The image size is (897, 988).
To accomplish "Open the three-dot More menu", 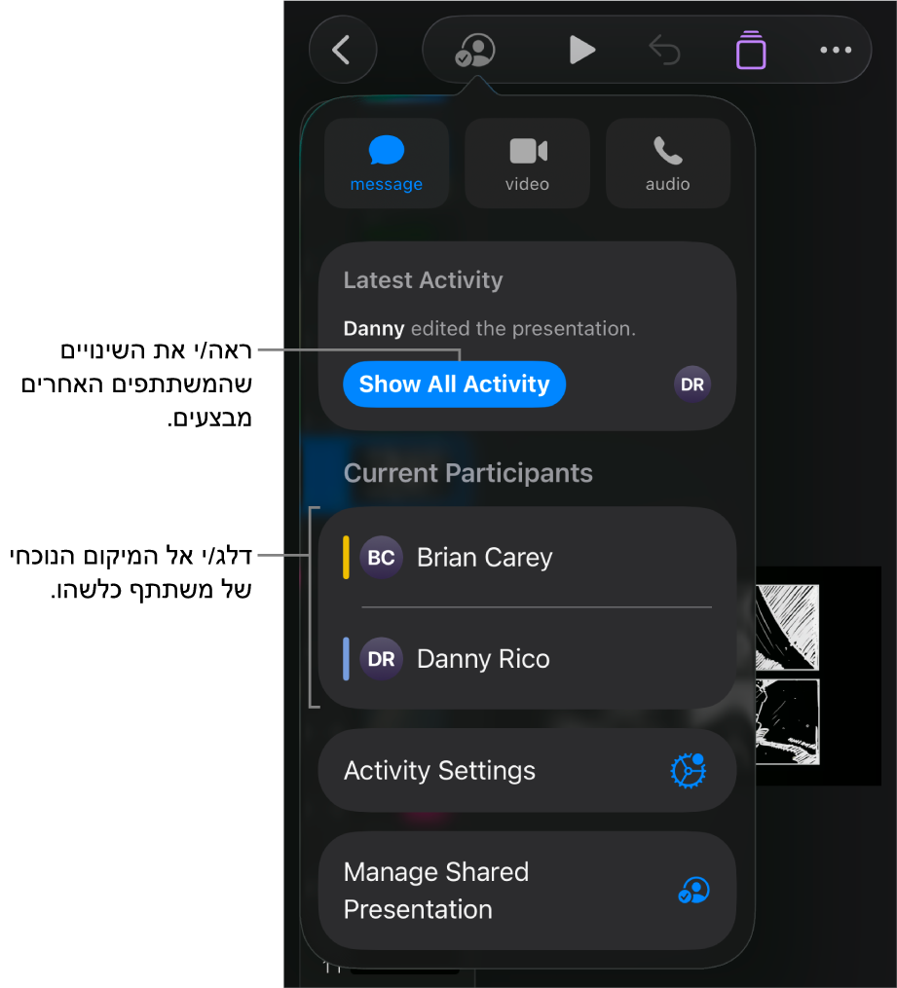I will click(836, 50).
